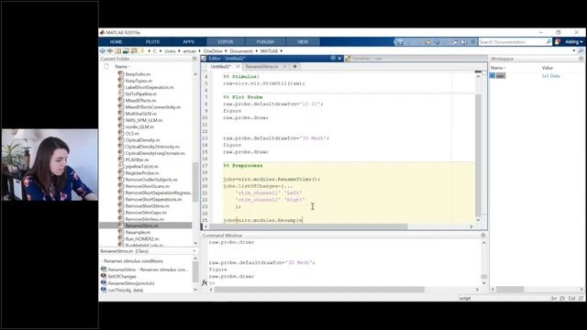Sort Workspace by Name column
This screenshot has width=587, height=330.
(x=498, y=68)
